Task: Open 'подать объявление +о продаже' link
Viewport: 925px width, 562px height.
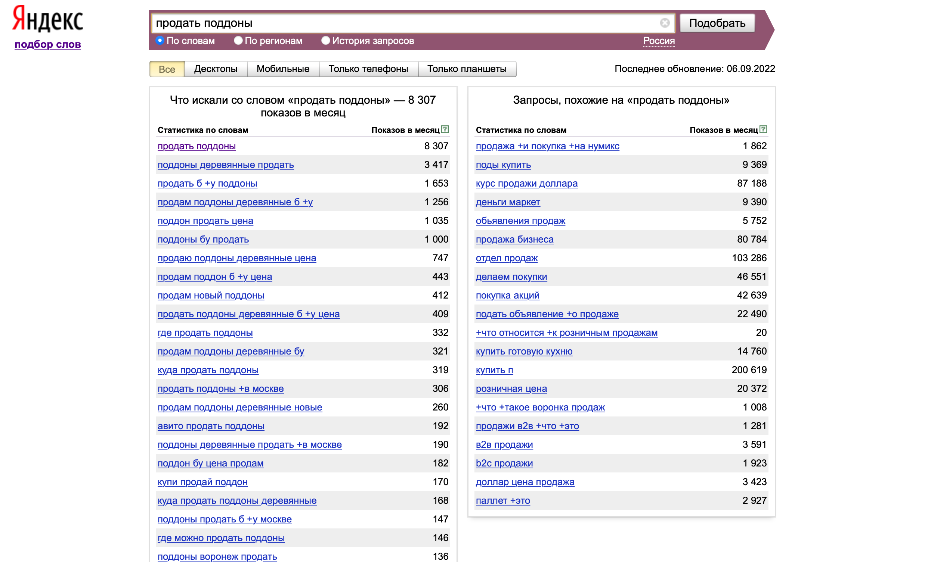Action: (x=547, y=314)
